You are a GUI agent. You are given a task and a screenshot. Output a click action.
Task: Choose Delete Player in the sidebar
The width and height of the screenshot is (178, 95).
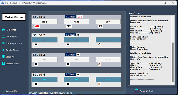(13, 50)
